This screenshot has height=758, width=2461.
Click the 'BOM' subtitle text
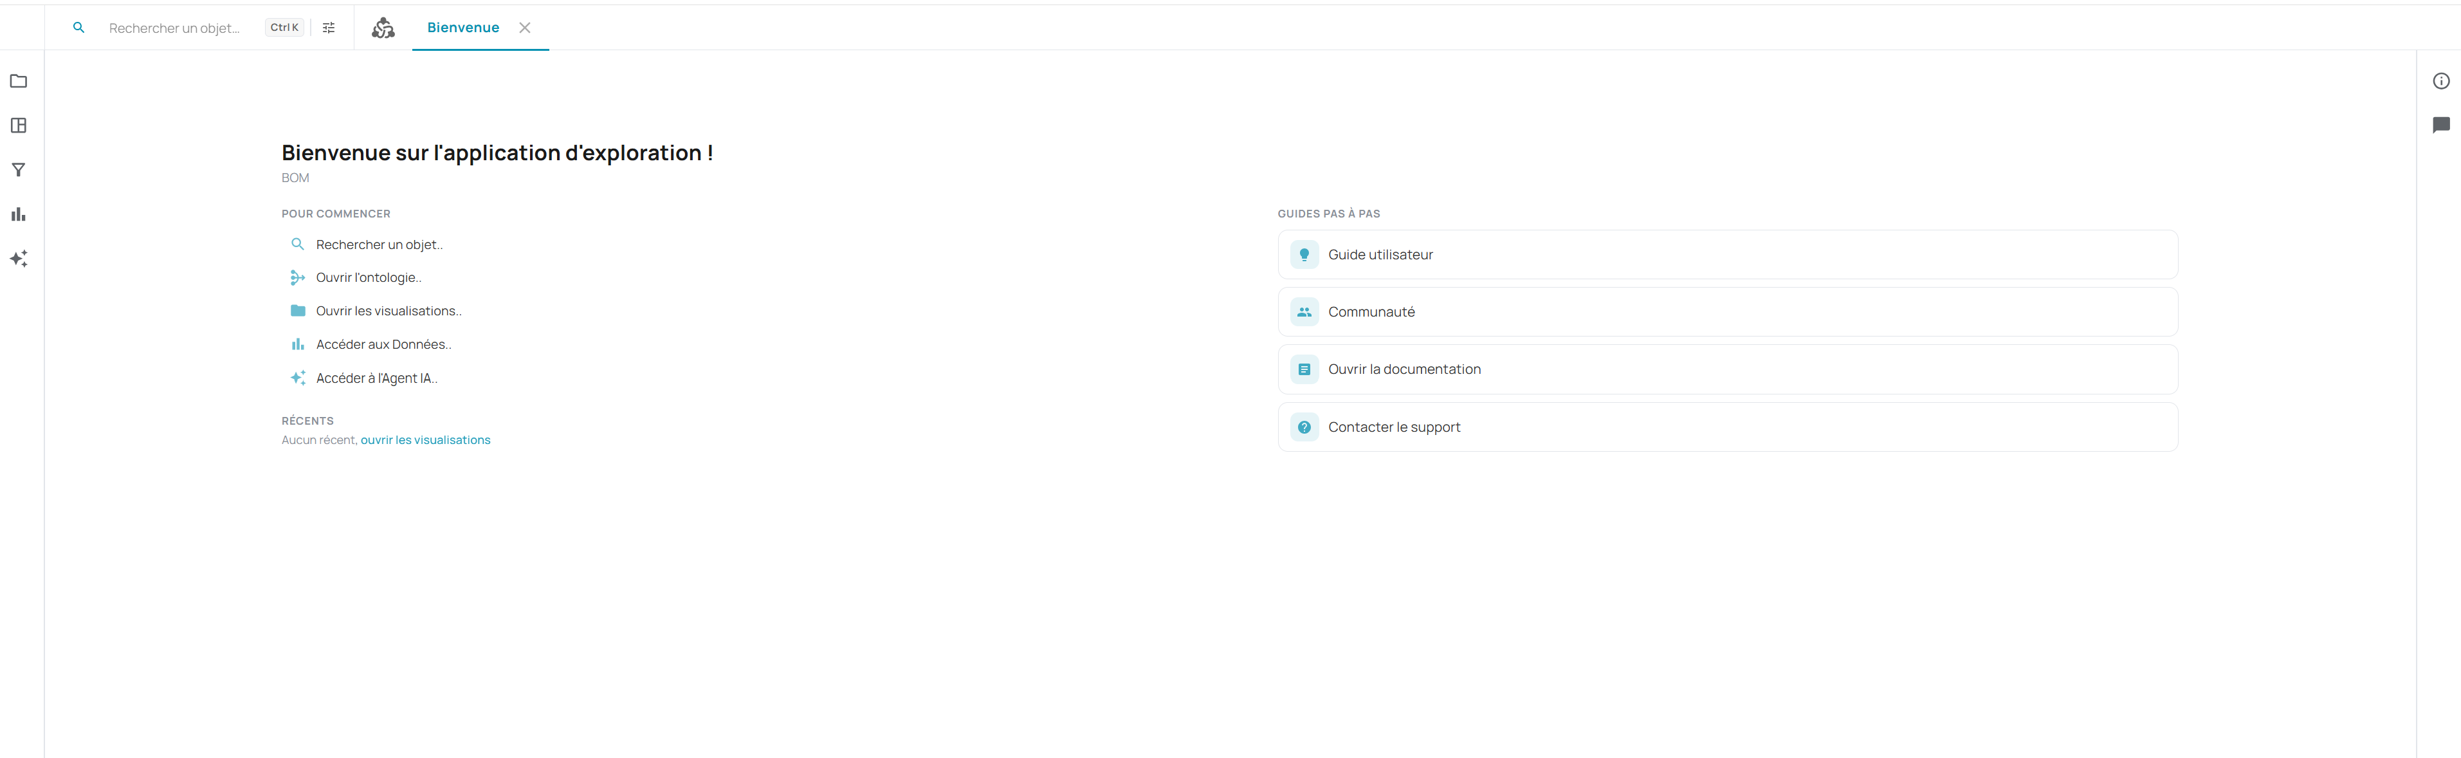pos(295,178)
